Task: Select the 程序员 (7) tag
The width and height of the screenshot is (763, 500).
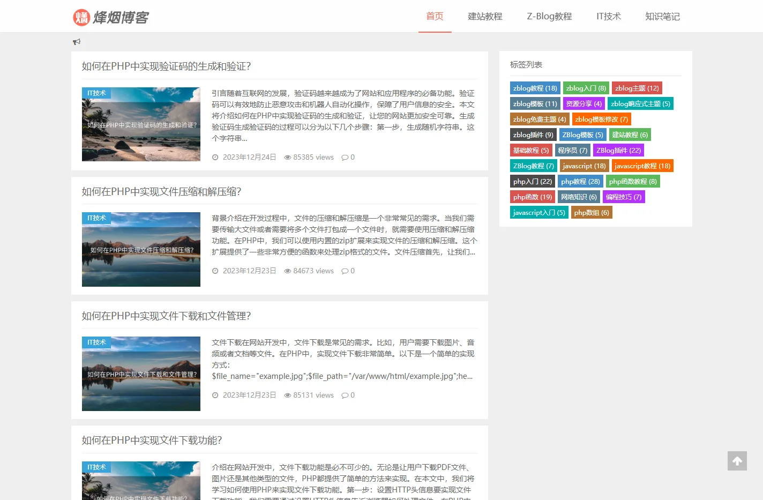Action: (573, 150)
